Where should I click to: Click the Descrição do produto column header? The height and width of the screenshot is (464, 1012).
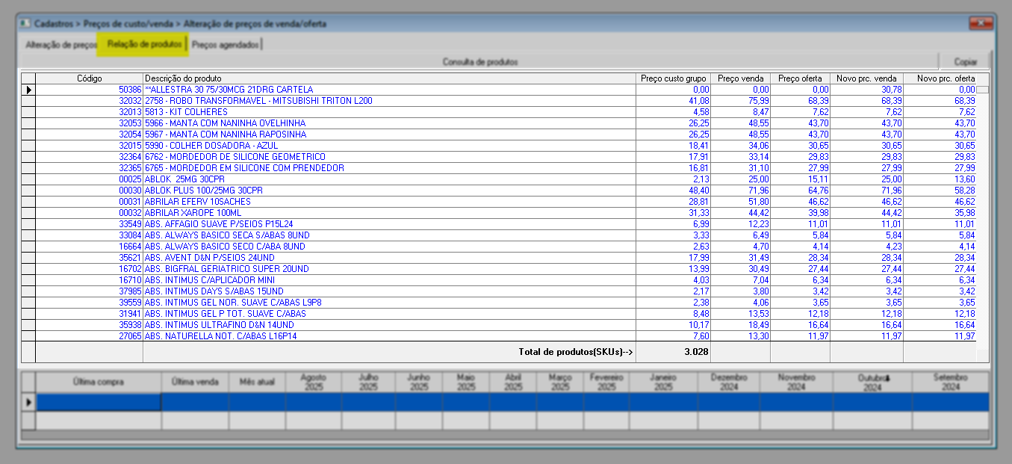388,78
